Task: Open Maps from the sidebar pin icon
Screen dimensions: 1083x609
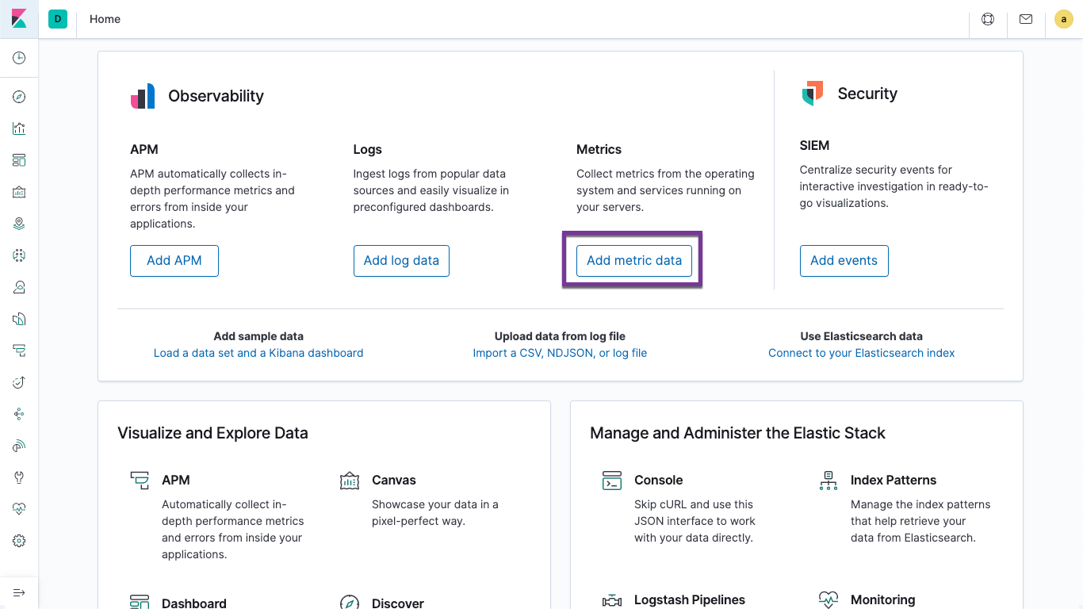Action: tap(19, 224)
